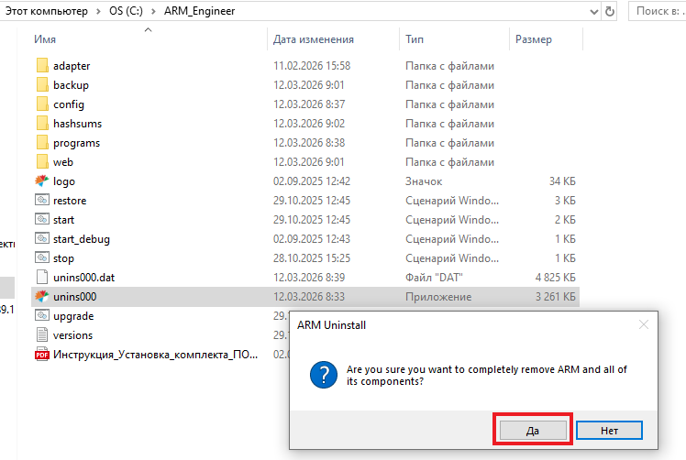Click the start_debug script icon
Image resolution: width=686 pixels, height=460 pixels.
(x=41, y=239)
